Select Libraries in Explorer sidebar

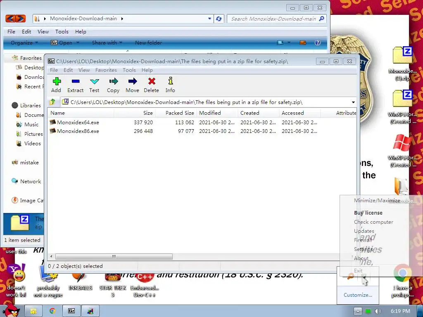[x=26, y=105]
